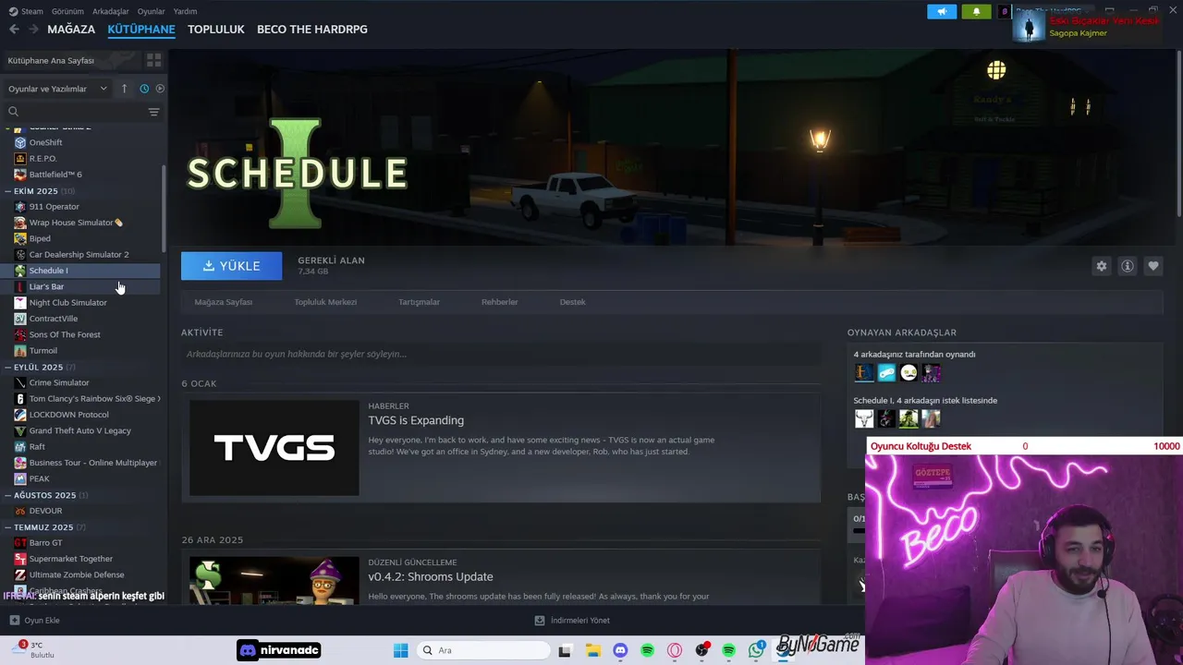
Task: Open the Windows Start button
Action: point(400,650)
